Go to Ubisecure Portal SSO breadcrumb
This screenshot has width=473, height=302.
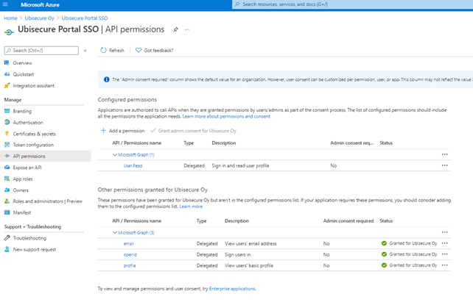pos(85,18)
